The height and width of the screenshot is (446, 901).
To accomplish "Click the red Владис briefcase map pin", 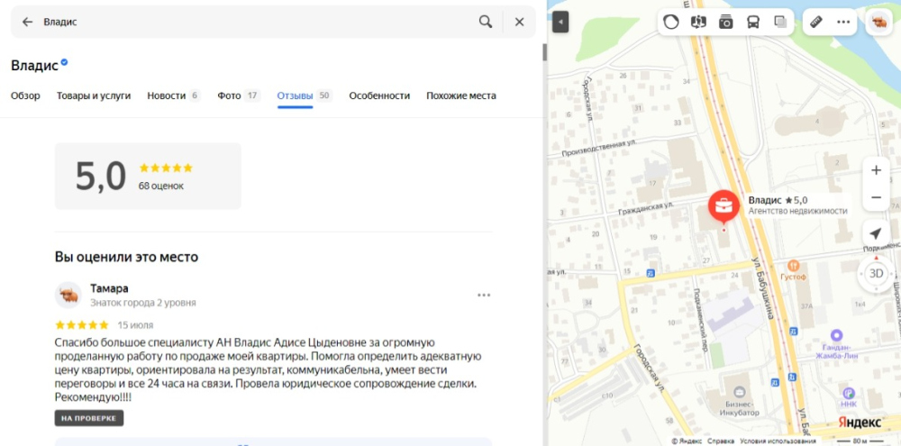I will point(724,207).
